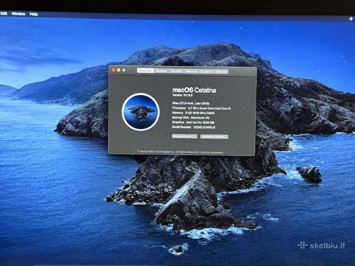Click the Software Update button

coord(214,137)
